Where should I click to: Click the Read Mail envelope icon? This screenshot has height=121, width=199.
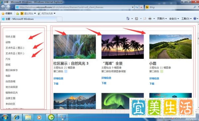[x=145, y=19]
